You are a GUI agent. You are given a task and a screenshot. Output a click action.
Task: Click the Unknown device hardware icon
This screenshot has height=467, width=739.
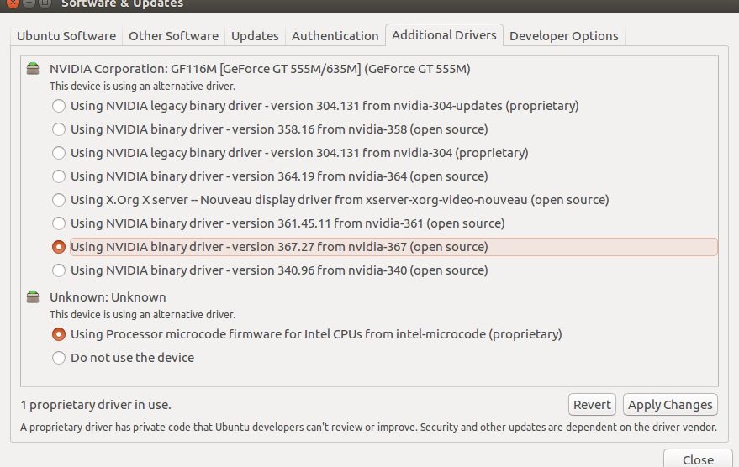33,297
